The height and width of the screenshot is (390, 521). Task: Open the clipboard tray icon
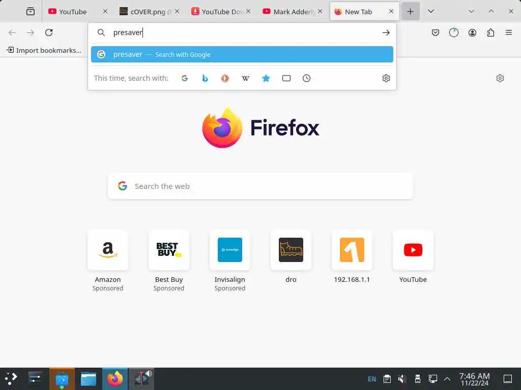pos(387,379)
